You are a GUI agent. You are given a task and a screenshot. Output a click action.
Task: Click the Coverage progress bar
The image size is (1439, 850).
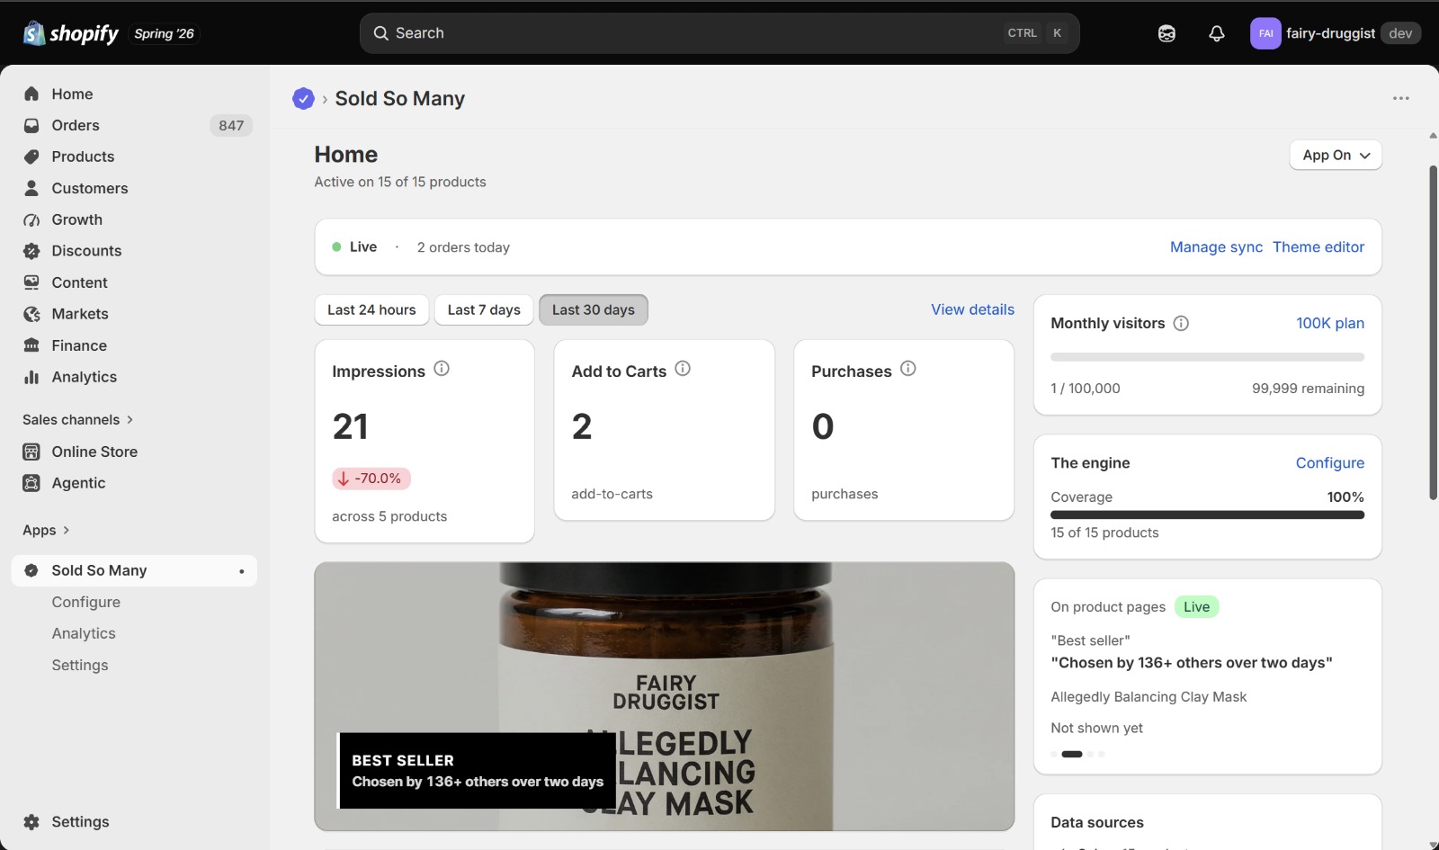pos(1207,514)
